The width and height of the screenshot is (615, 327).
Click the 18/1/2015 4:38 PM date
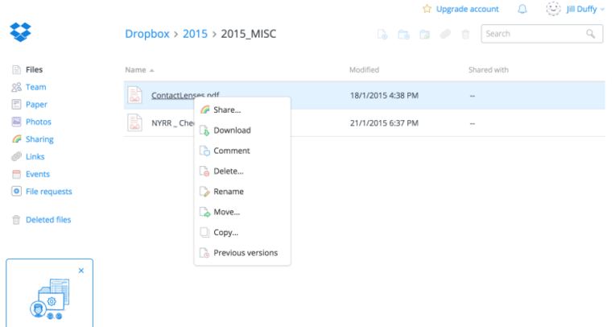[x=384, y=95]
